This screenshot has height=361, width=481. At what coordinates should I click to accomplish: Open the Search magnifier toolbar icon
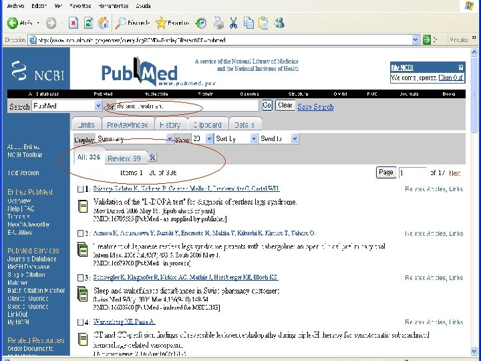pos(120,23)
